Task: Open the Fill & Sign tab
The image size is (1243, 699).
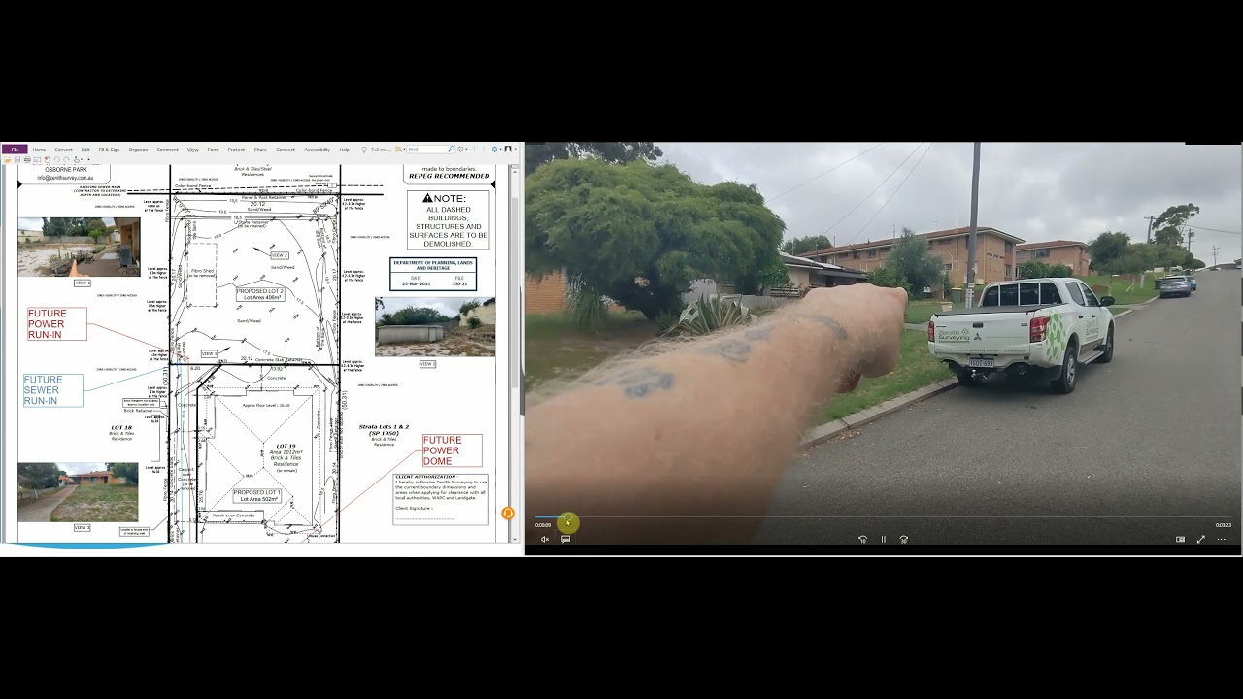Action: tap(109, 150)
